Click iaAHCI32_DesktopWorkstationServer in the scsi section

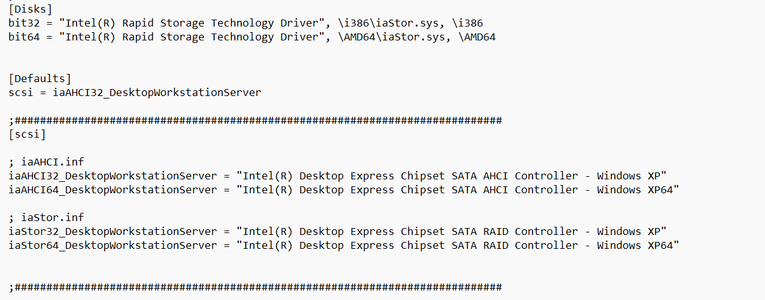point(113,176)
